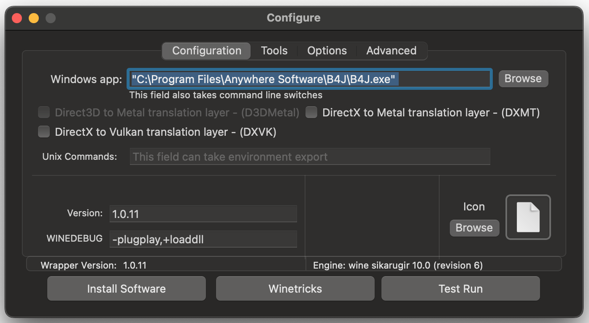Click the Install Software button
The image size is (589, 323).
(126, 289)
